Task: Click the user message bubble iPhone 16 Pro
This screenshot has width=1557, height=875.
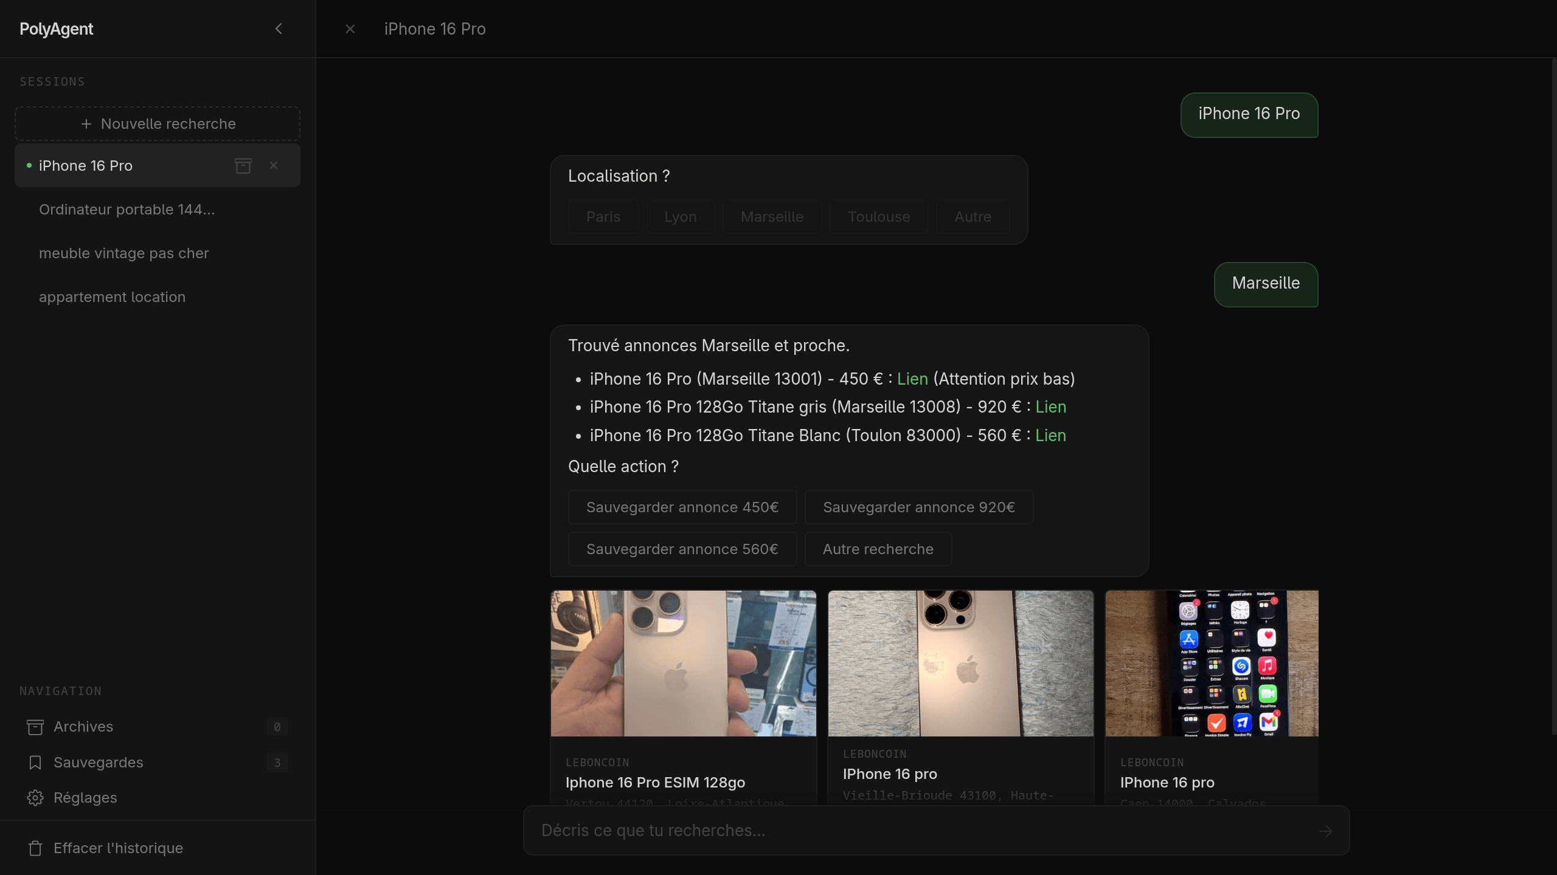Action: coord(1249,114)
